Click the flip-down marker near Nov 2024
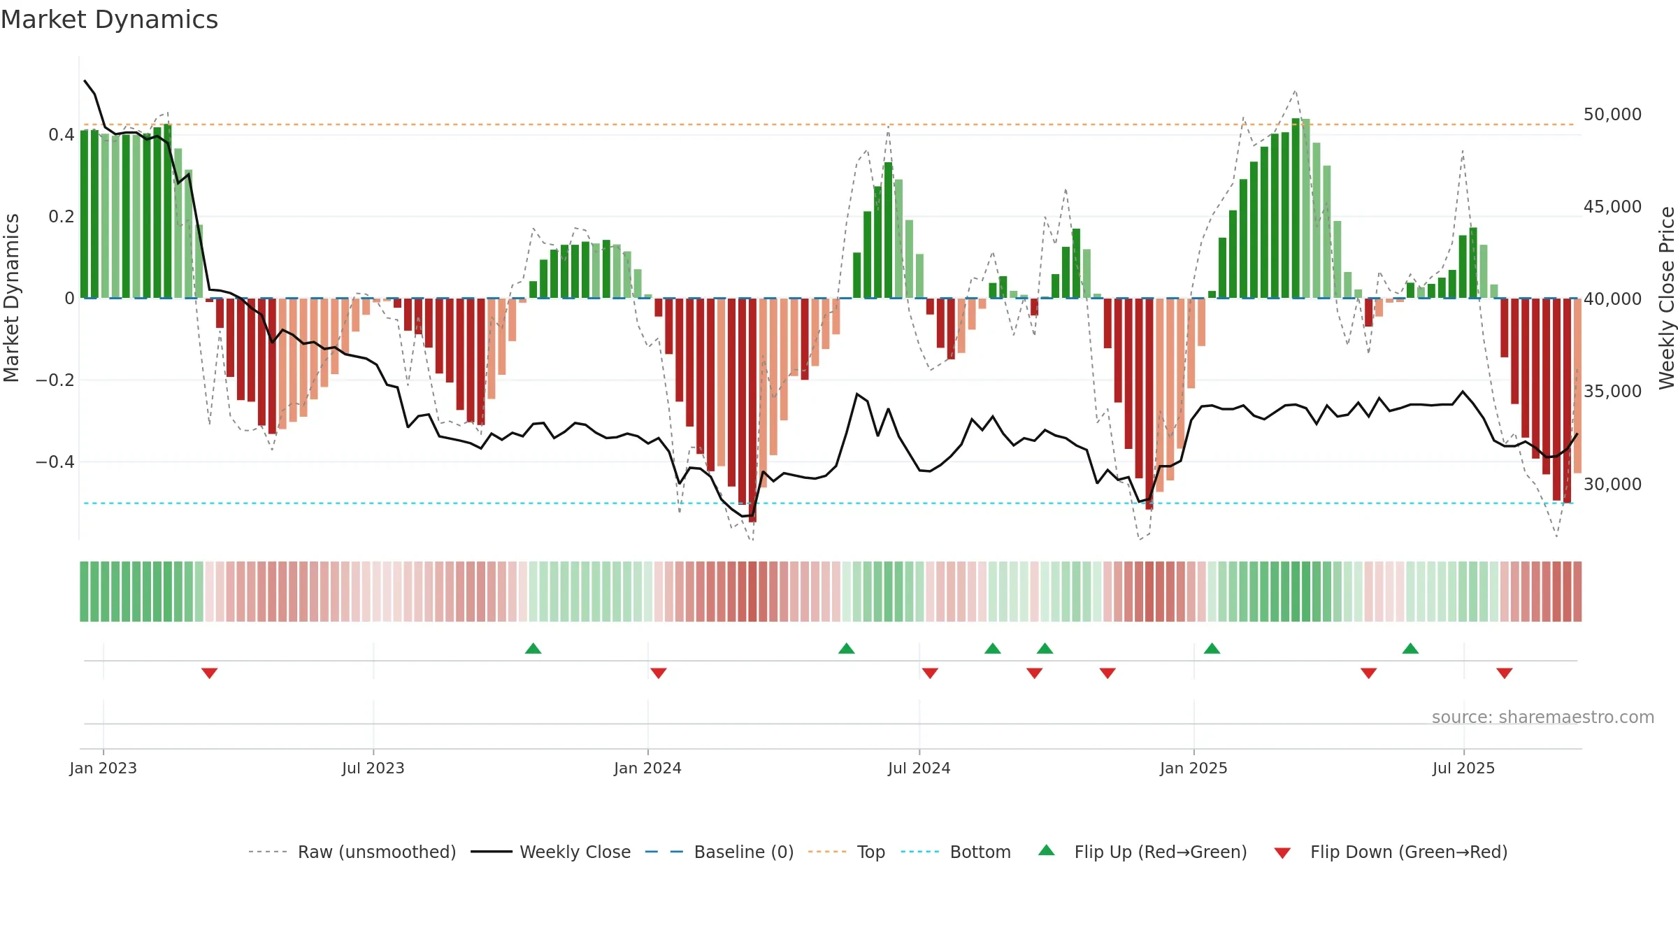Image resolution: width=1678 pixels, height=944 pixels. tap(1107, 673)
